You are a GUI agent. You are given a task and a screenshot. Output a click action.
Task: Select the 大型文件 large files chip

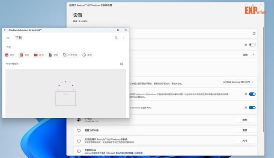click(x=70, y=55)
